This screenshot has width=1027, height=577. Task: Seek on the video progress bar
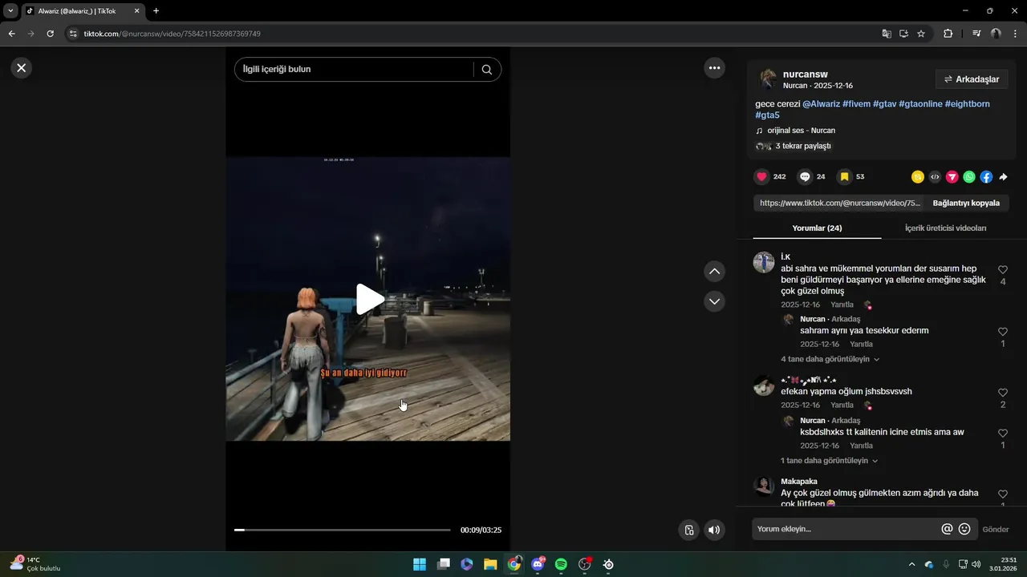tap(343, 530)
